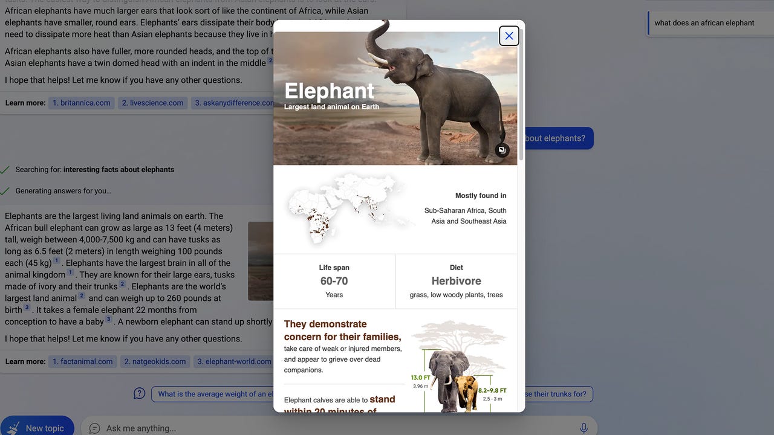
Task: Open the britannica.com source link
Action: click(x=81, y=103)
